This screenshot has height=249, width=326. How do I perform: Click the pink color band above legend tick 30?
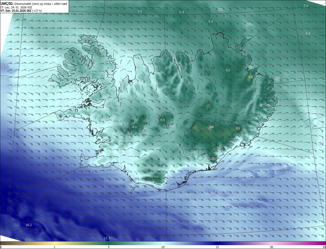tap(271, 243)
